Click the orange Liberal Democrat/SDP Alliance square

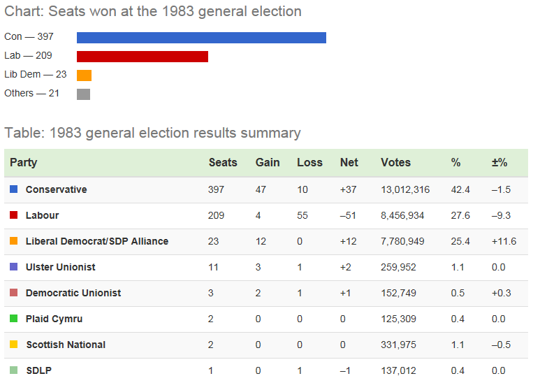[x=13, y=241]
